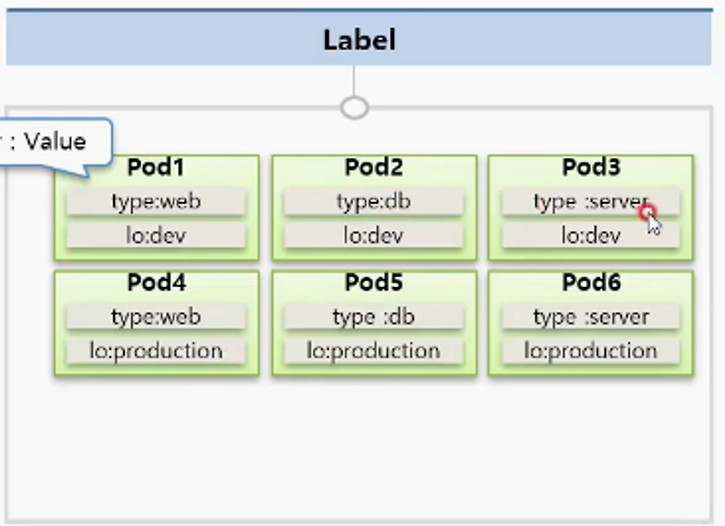Click the small circle connector under Label

click(x=354, y=108)
